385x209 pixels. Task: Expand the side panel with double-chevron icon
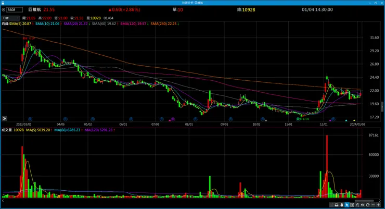click(x=4, y=118)
